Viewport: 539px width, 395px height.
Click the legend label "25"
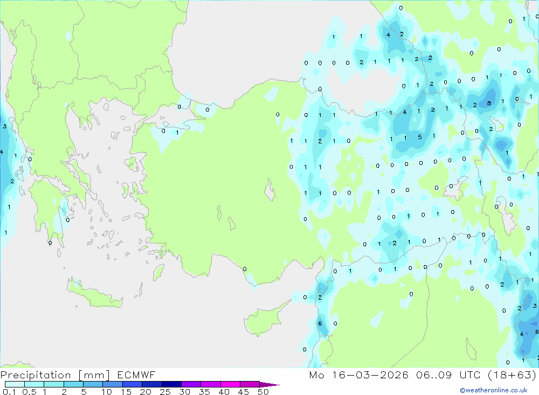165,392
